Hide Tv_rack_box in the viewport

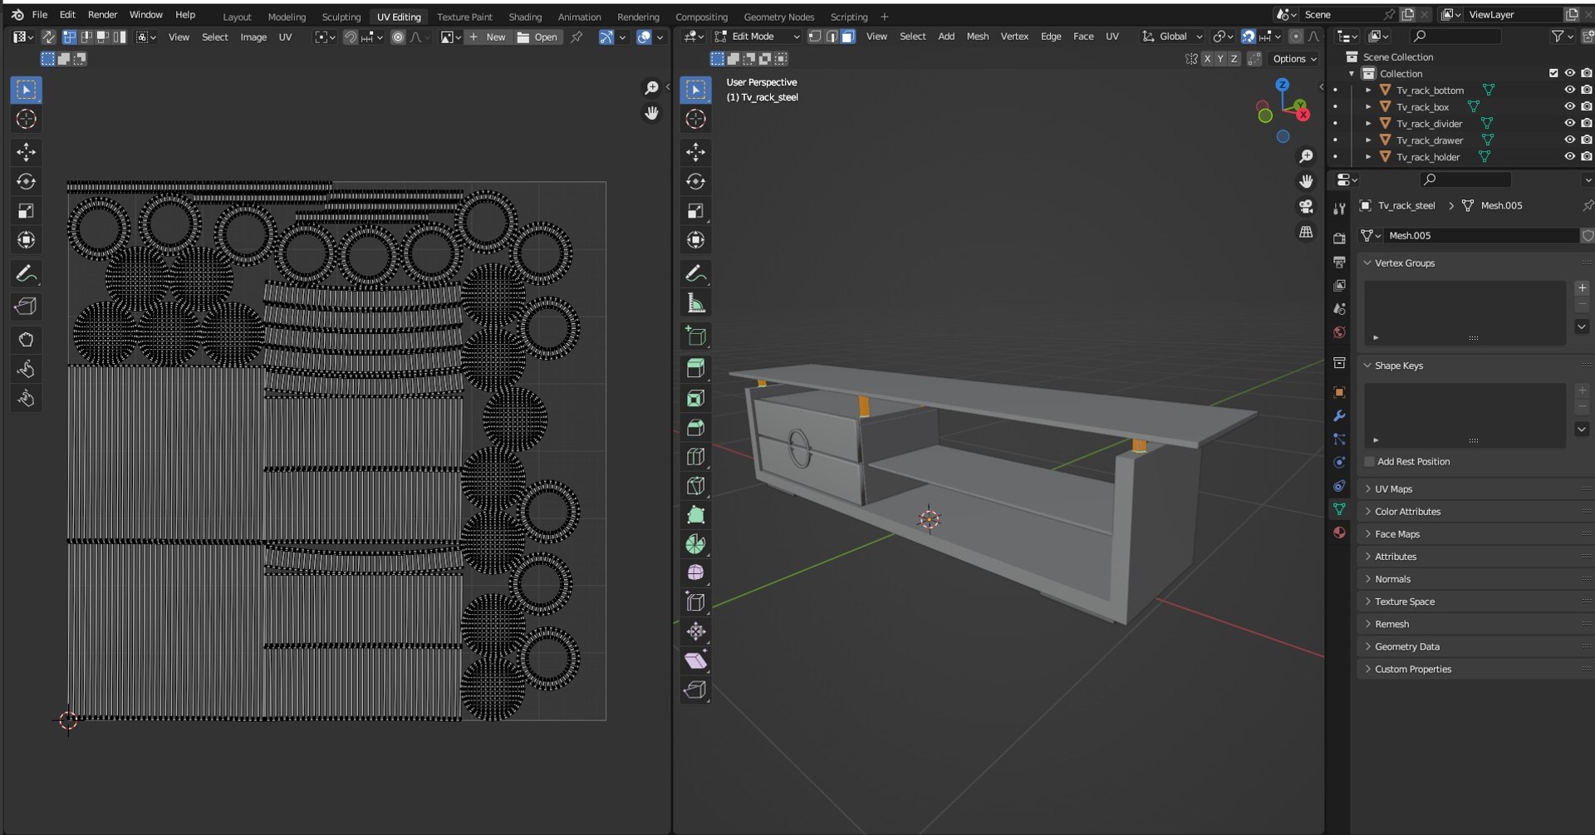pyautogui.click(x=1569, y=106)
